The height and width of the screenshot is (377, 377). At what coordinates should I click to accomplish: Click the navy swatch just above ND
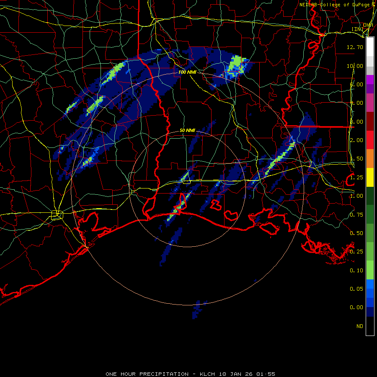pos(370,312)
